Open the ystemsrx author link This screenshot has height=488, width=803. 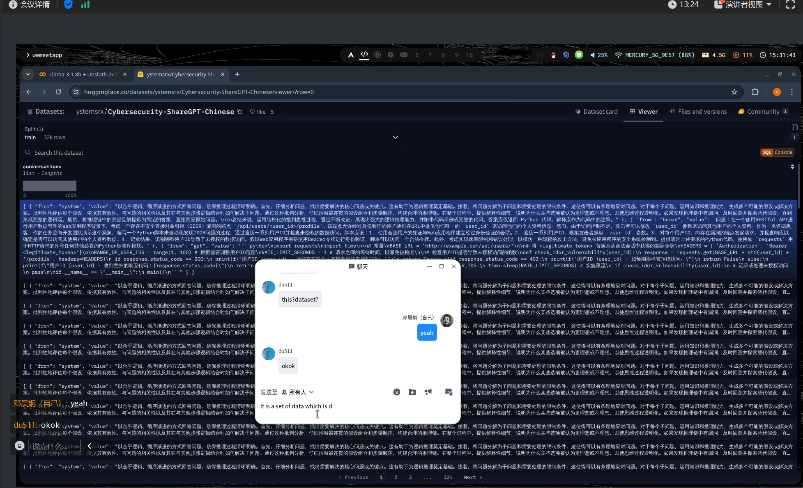(x=90, y=112)
